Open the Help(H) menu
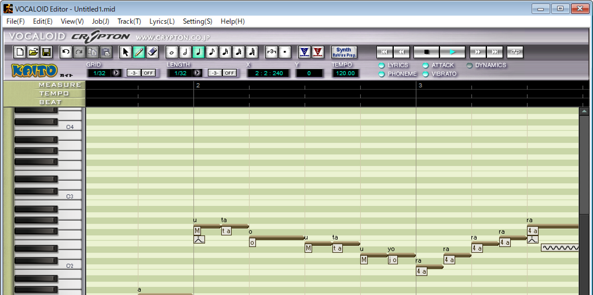Viewport: 593px width, 295px height. coord(233,21)
